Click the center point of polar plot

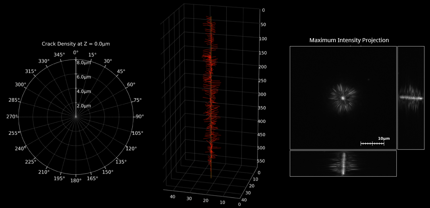point(76,117)
